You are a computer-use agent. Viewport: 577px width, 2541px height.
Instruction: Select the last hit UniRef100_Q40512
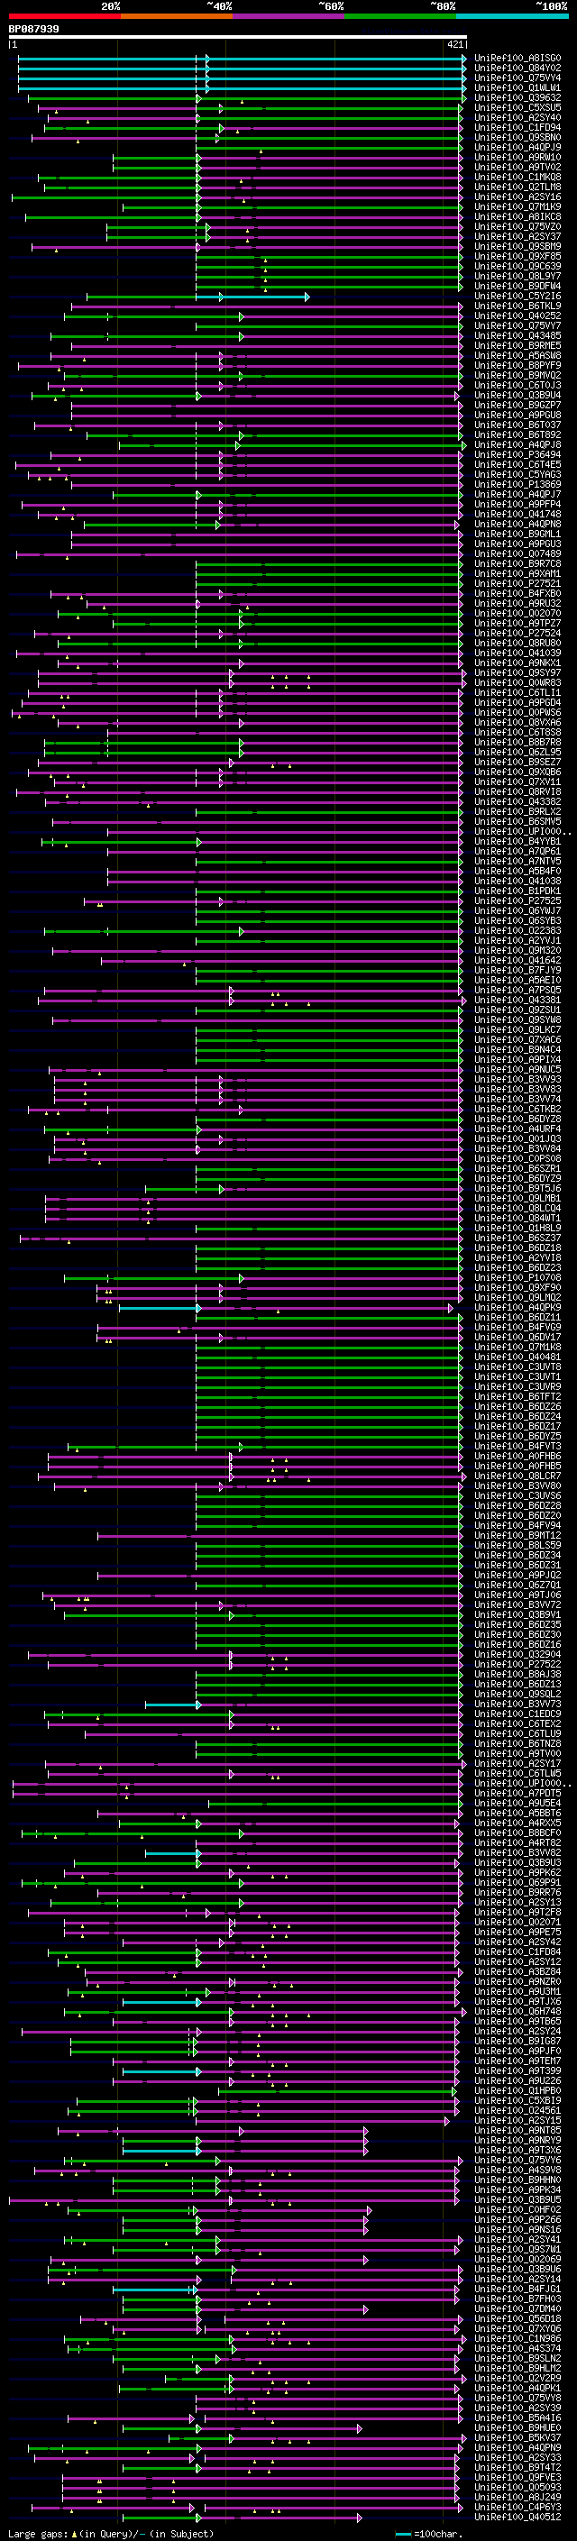click(x=517, y=2518)
